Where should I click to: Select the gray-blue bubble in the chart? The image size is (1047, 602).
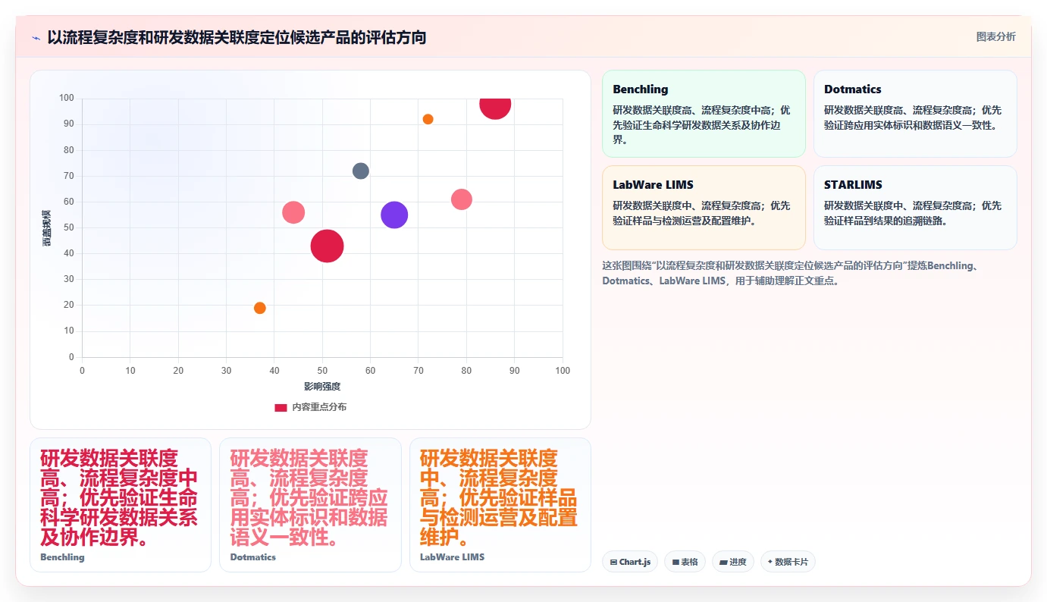(x=361, y=171)
